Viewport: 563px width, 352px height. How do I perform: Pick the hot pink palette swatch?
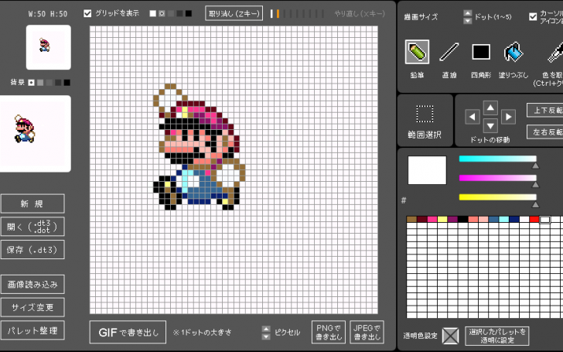[432, 219]
